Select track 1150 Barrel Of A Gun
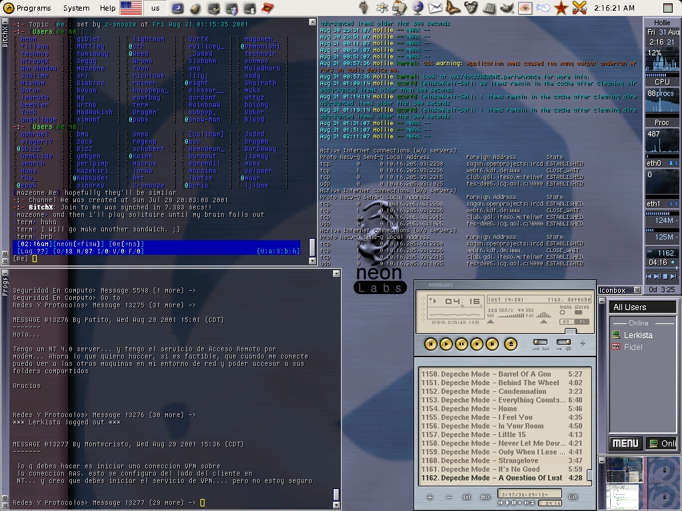This screenshot has height=511, width=682. (x=502, y=374)
